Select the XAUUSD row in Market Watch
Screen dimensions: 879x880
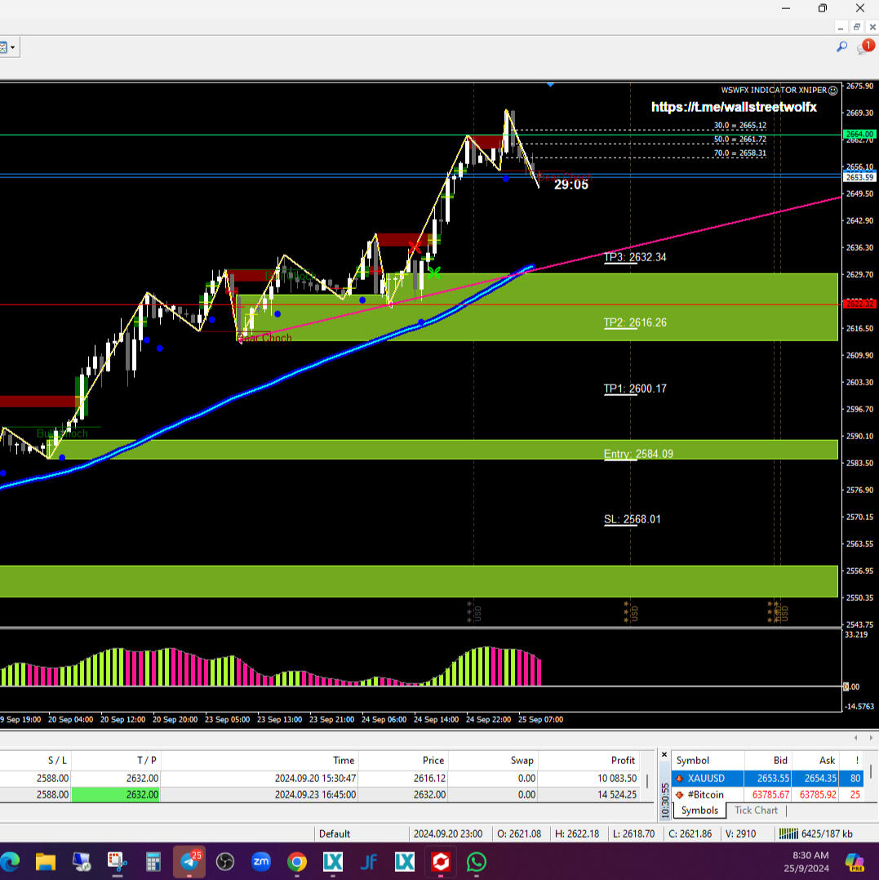tap(706, 778)
